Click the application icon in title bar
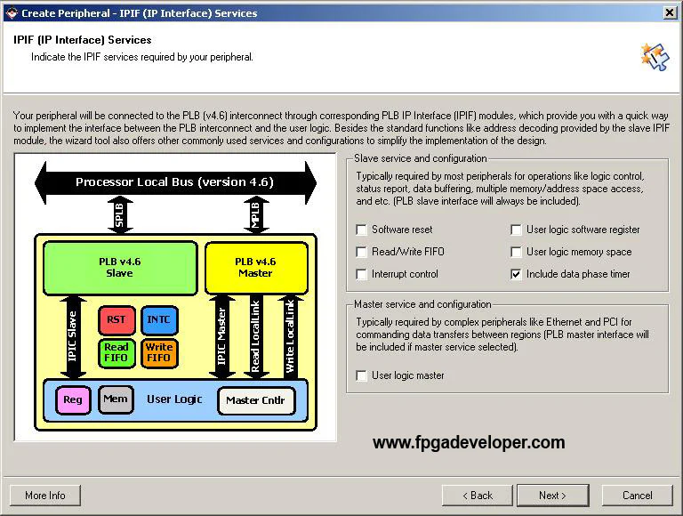Image resolution: width=683 pixels, height=516 pixels. click(x=11, y=12)
